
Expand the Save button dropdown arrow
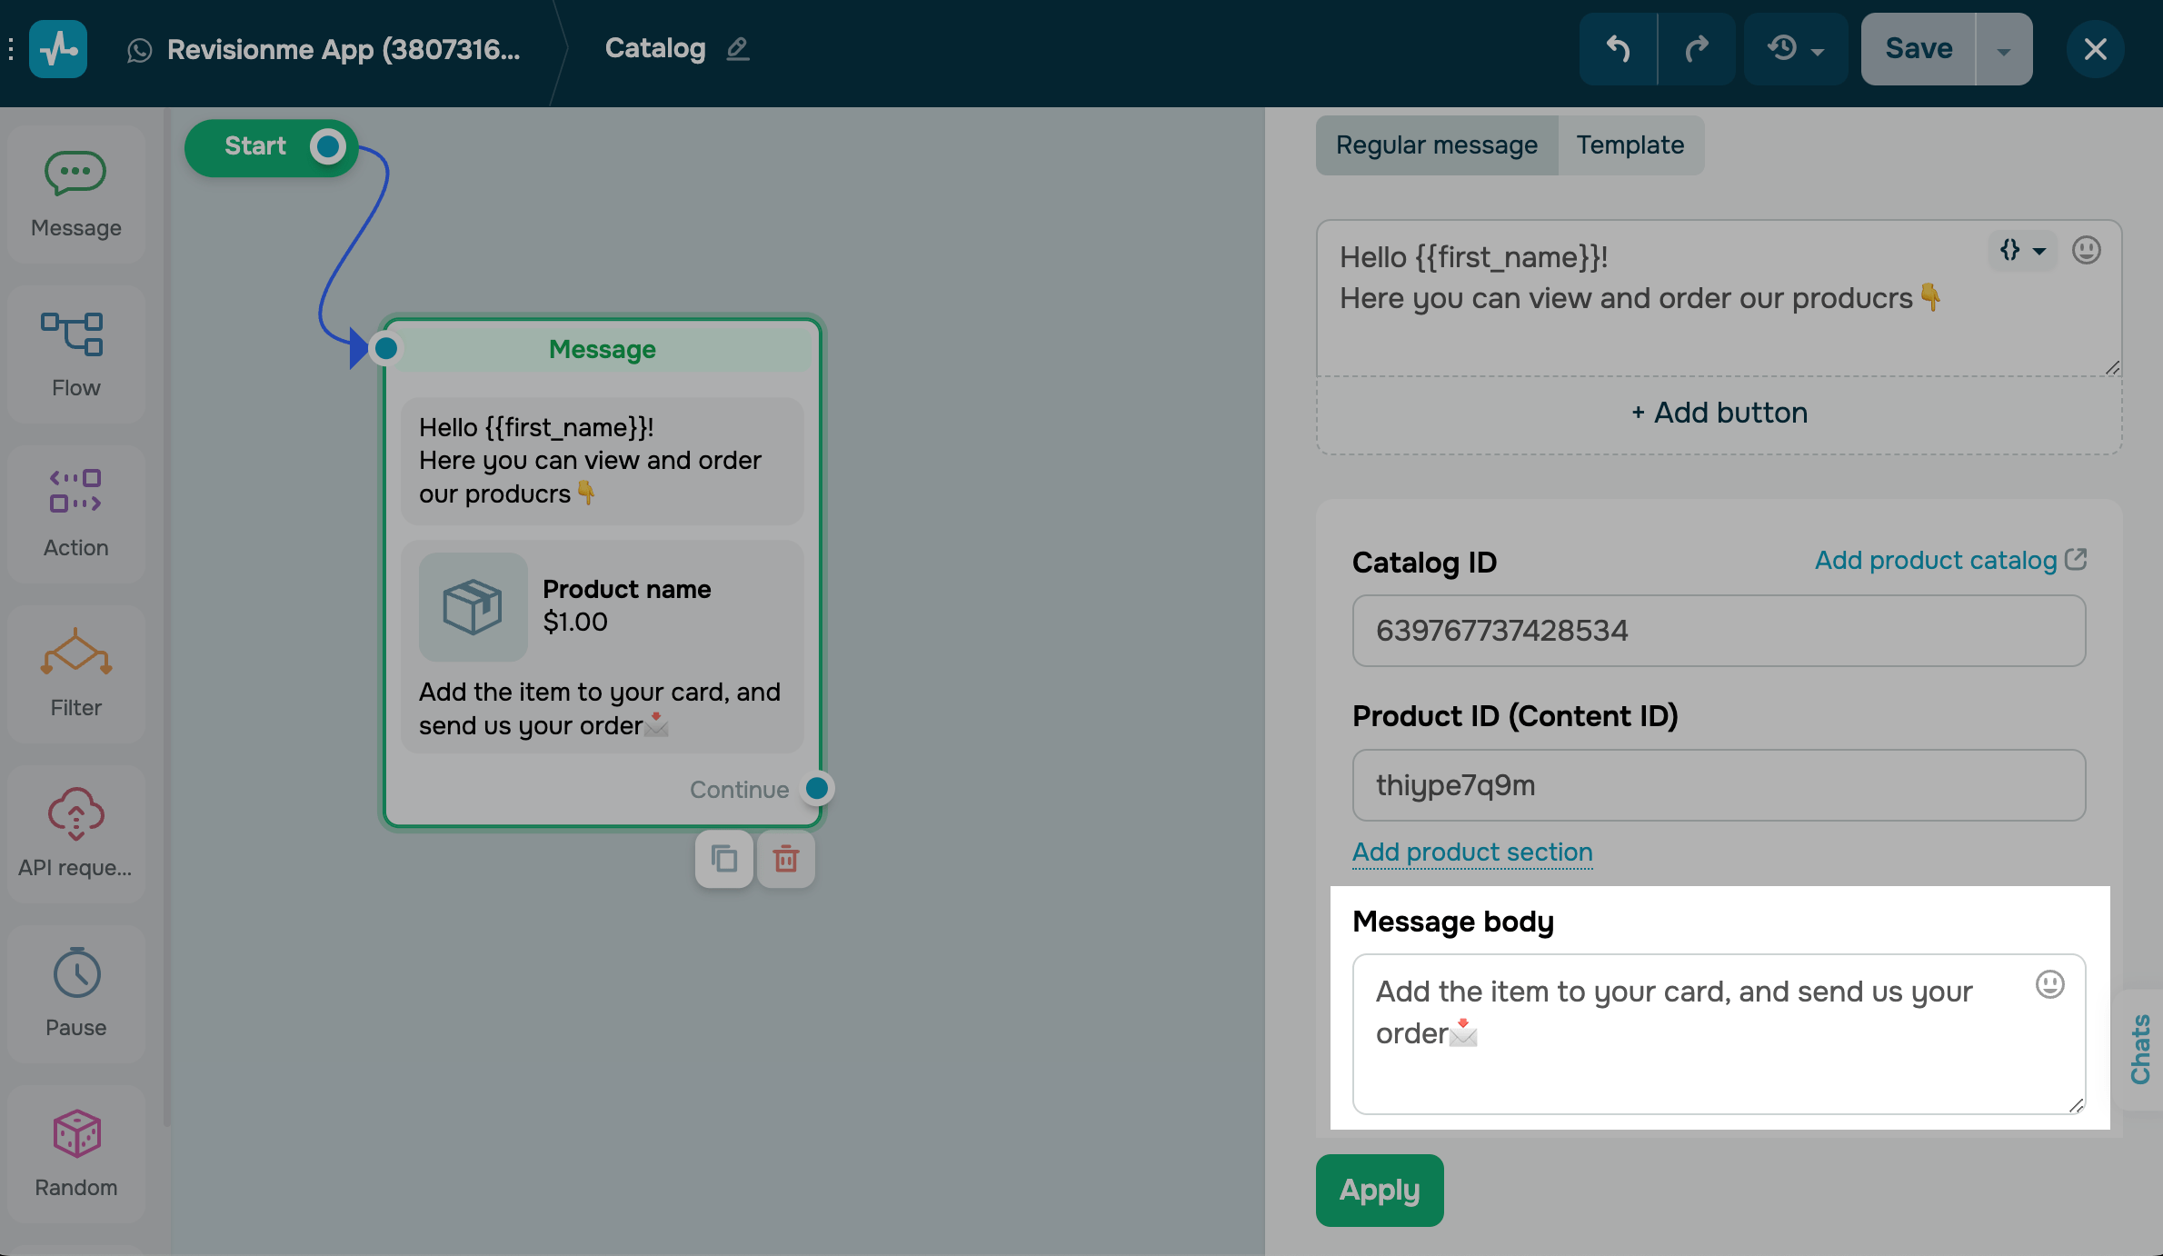tap(2003, 51)
